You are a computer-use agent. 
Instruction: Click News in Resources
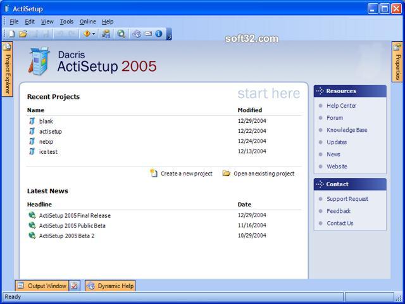point(333,155)
